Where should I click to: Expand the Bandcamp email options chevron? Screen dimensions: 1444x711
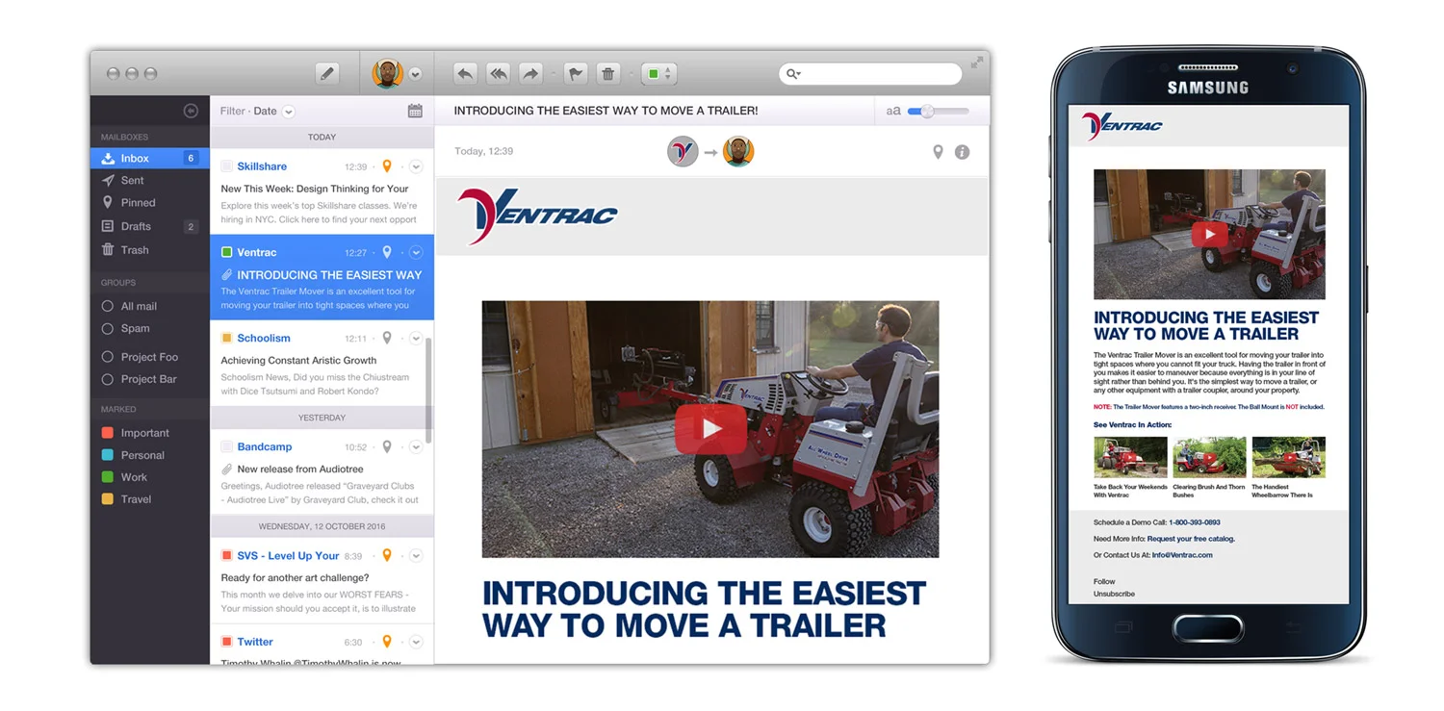tap(416, 446)
